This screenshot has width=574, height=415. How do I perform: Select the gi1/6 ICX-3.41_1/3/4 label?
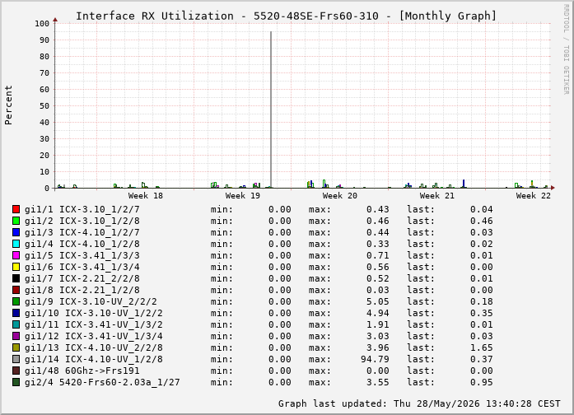coord(82,267)
